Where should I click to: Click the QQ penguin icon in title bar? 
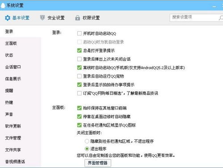point(3,5)
